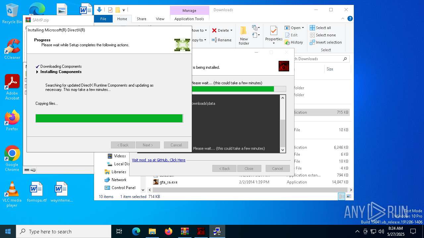The width and height of the screenshot is (424, 238).
Task: Expand Properties dropdown arrow
Action: tap(274, 43)
